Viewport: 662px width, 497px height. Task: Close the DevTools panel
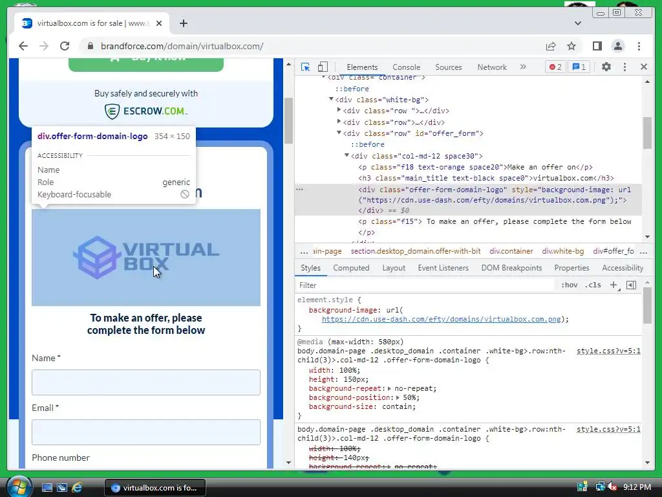click(643, 67)
